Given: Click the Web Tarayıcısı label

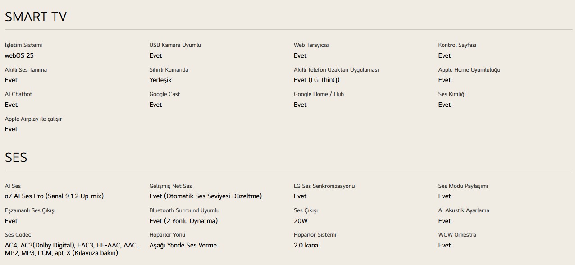Looking at the screenshot, I should 311,45.
